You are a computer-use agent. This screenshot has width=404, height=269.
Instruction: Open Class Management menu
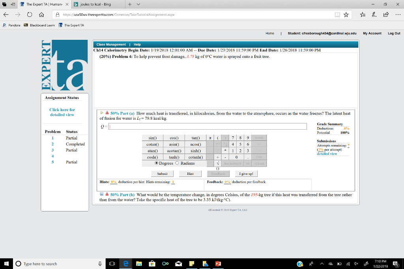[111, 45]
